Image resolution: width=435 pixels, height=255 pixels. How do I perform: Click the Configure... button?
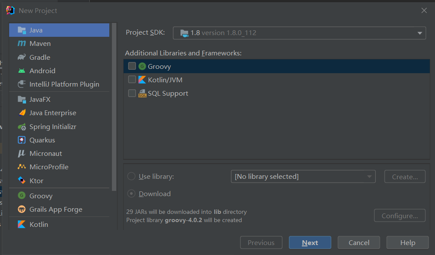click(x=399, y=216)
